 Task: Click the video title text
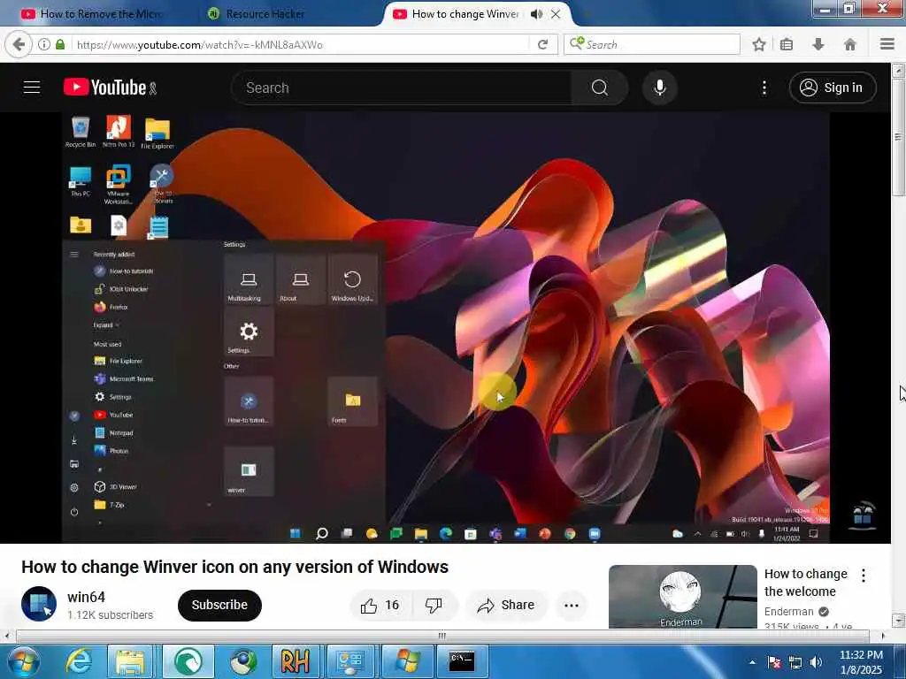pyautogui.click(x=234, y=567)
